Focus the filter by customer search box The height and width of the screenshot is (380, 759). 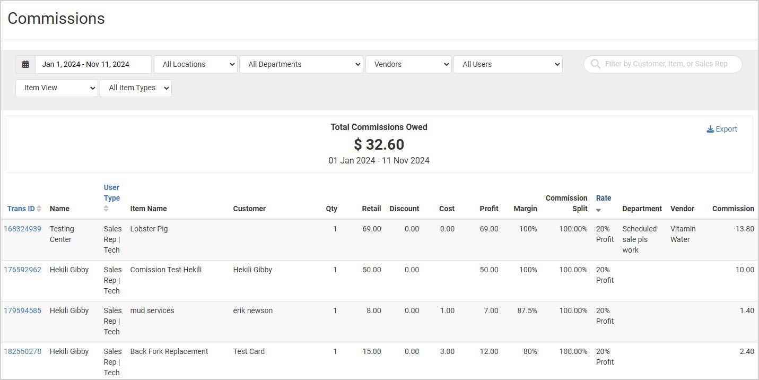click(663, 64)
